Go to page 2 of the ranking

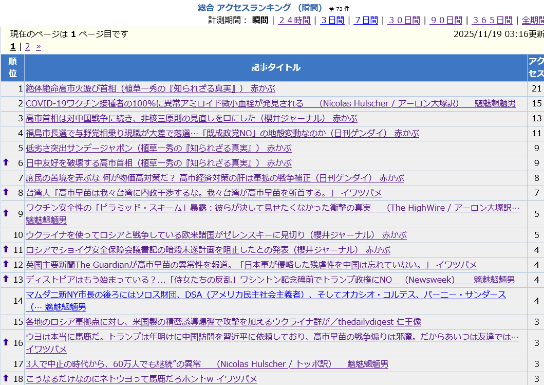tap(27, 47)
